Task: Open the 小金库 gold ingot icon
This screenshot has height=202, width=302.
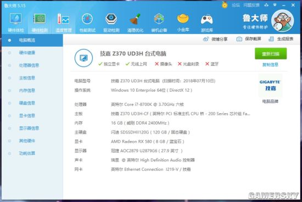Action: [x=183, y=23]
